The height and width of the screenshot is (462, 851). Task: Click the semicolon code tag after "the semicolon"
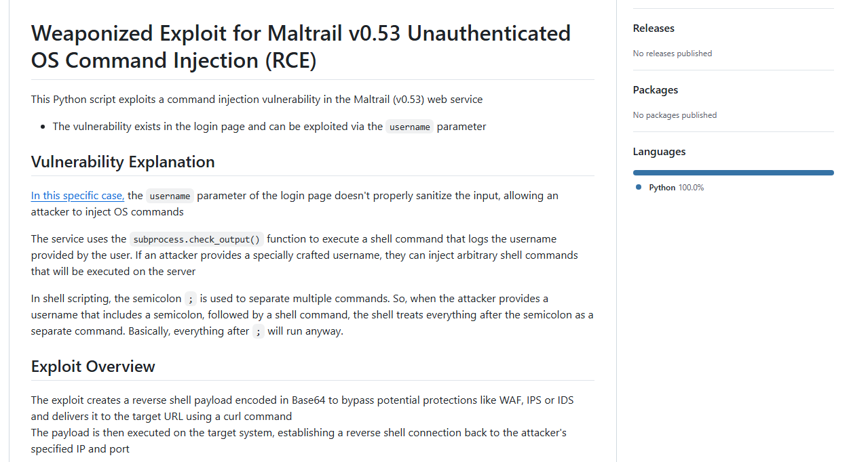[191, 299]
